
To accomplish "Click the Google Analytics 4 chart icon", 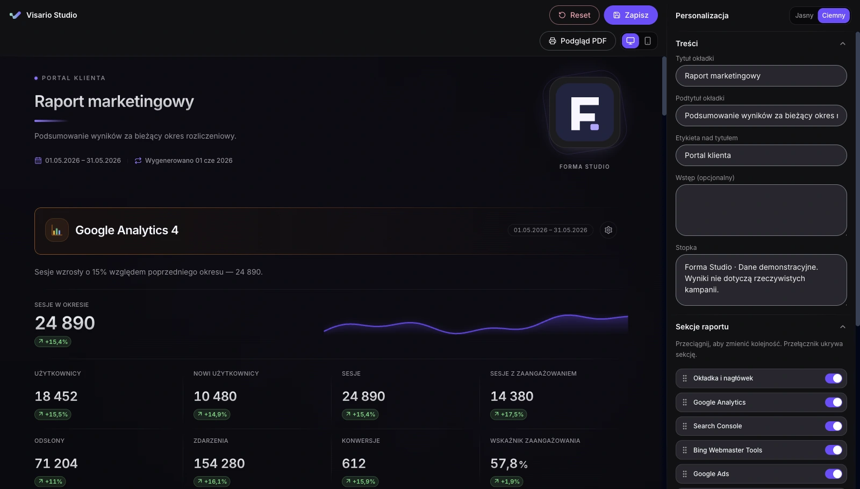I will click(x=57, y=230).
